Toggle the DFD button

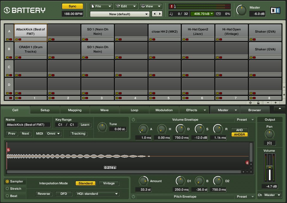[64, 194]
